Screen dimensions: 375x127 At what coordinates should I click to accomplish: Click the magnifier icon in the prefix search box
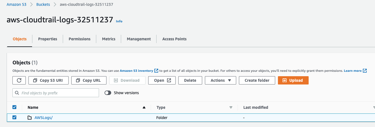tap(17, 93)
